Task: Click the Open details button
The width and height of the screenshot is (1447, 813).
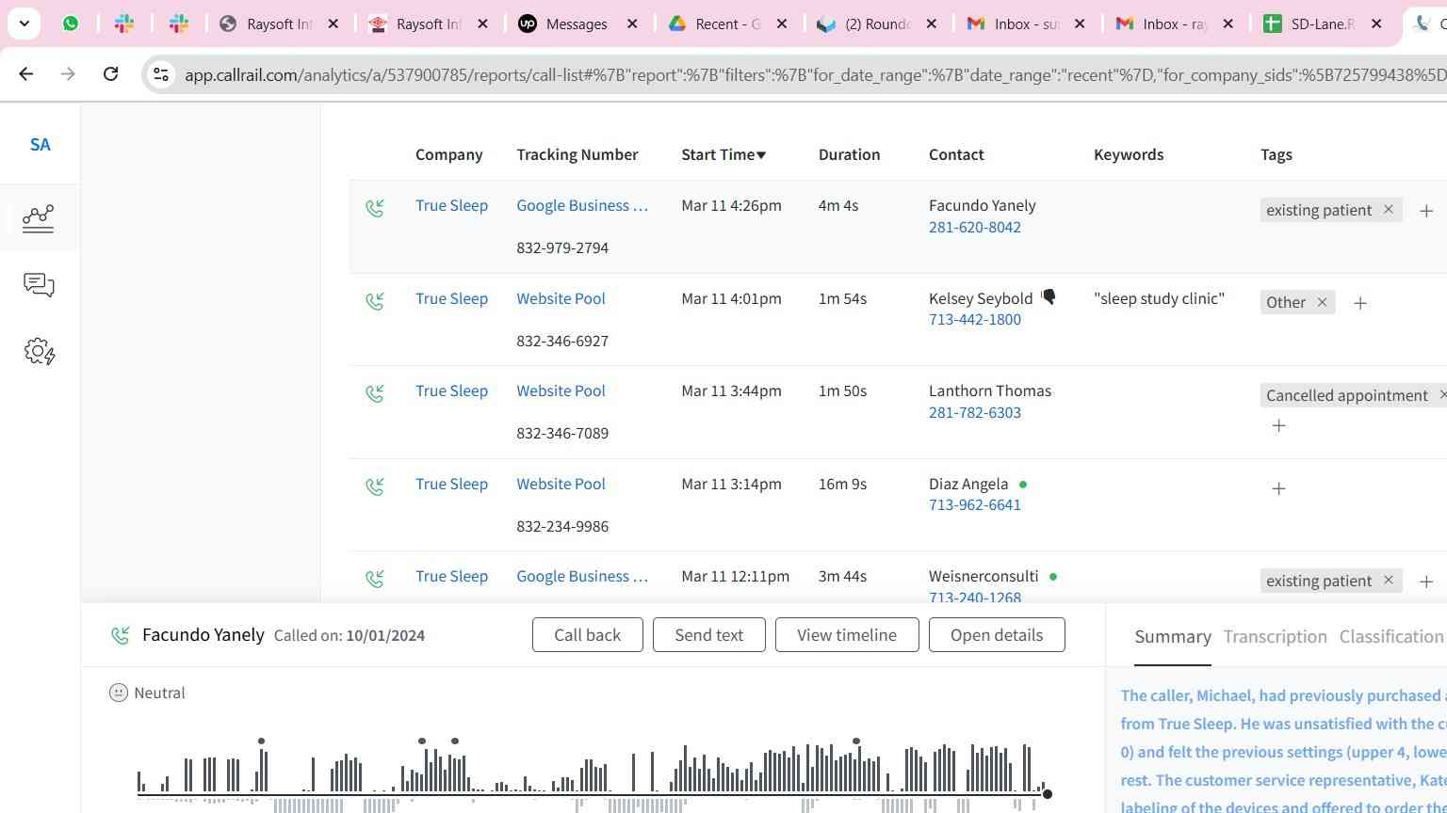Action: click(997, 635)
